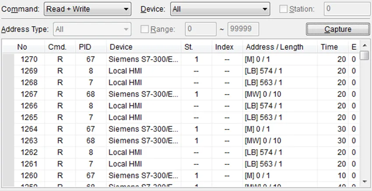Click [M] 0 / 1 address in row 1260
This screenshot has width=372, height=191.
[x=257, y=176]
